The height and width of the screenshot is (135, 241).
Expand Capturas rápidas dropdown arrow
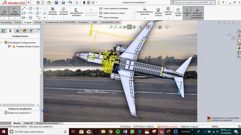[x=168, y=19]
